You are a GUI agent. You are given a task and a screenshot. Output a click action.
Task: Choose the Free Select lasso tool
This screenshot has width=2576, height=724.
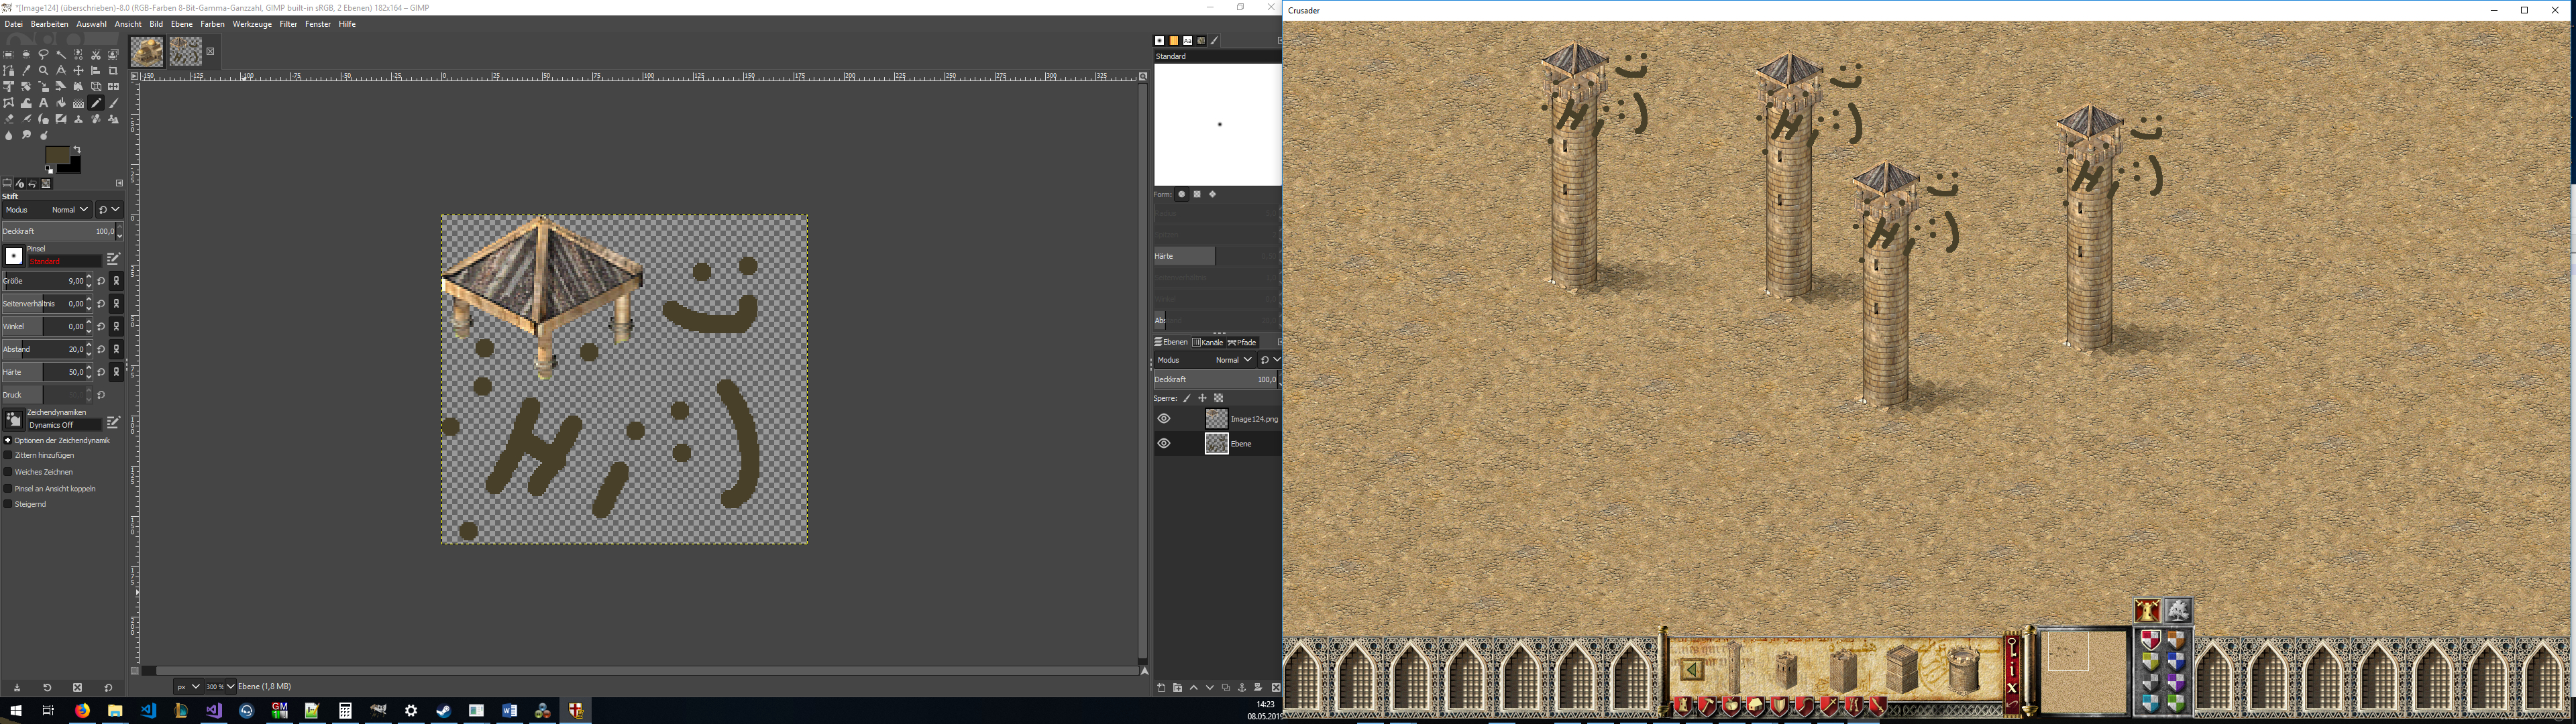44,55
